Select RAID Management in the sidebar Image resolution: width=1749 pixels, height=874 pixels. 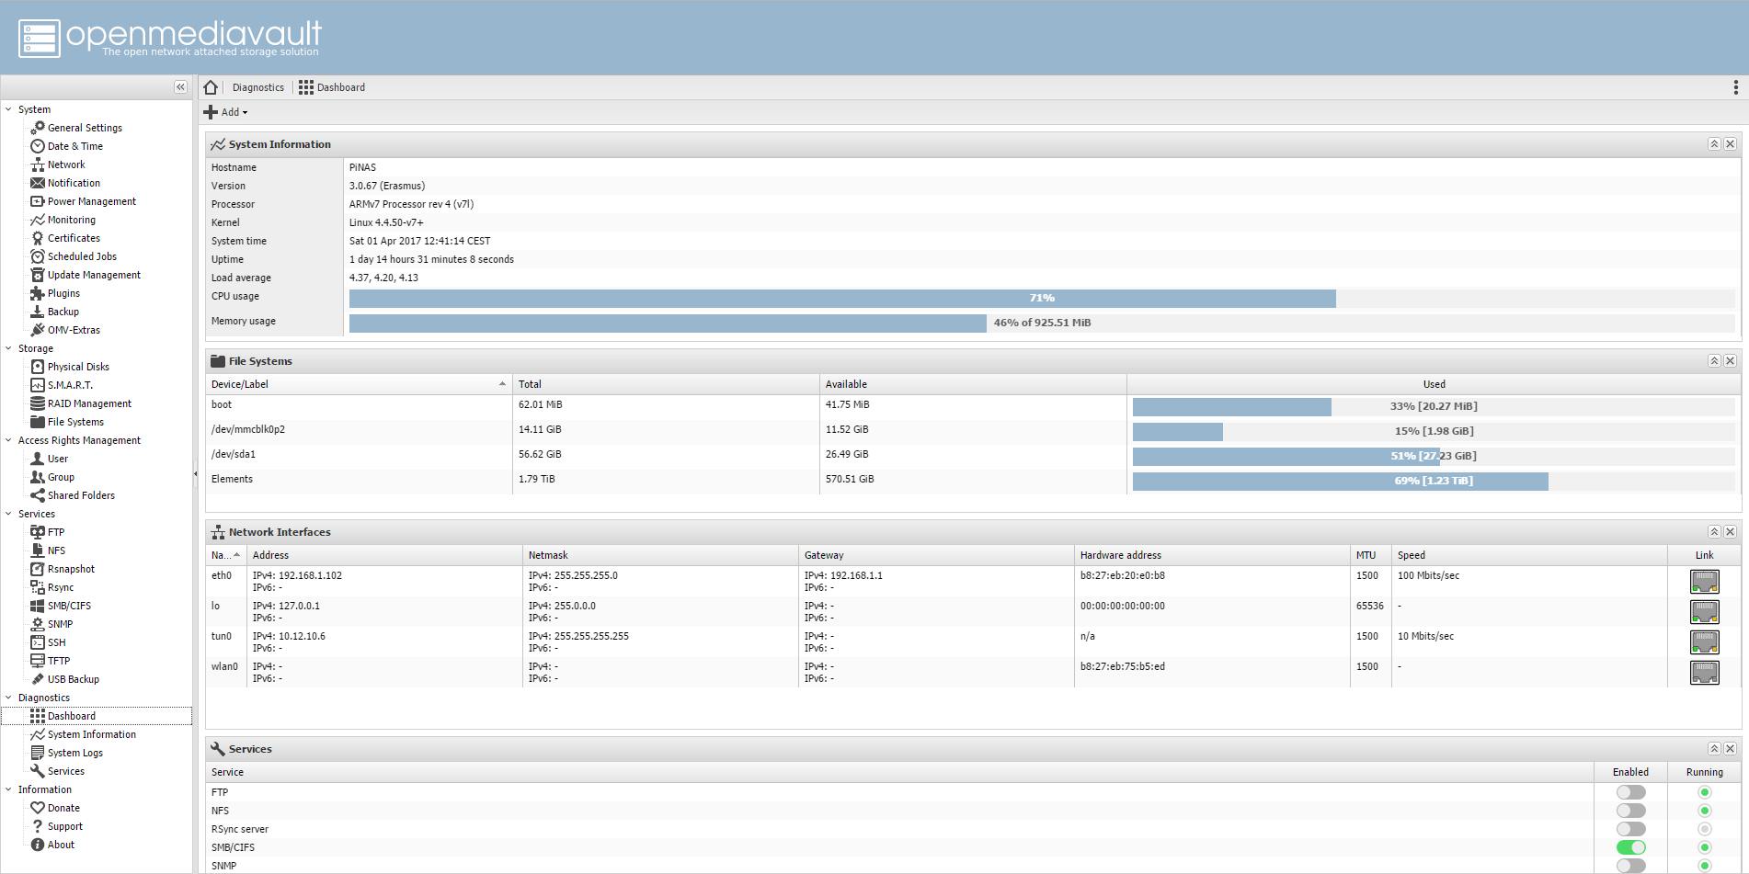click(x=89, y=403)
